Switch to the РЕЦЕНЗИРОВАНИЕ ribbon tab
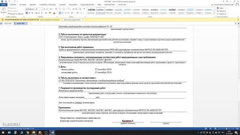This screenshot has height=135, width=240. (x=87, y=5)
